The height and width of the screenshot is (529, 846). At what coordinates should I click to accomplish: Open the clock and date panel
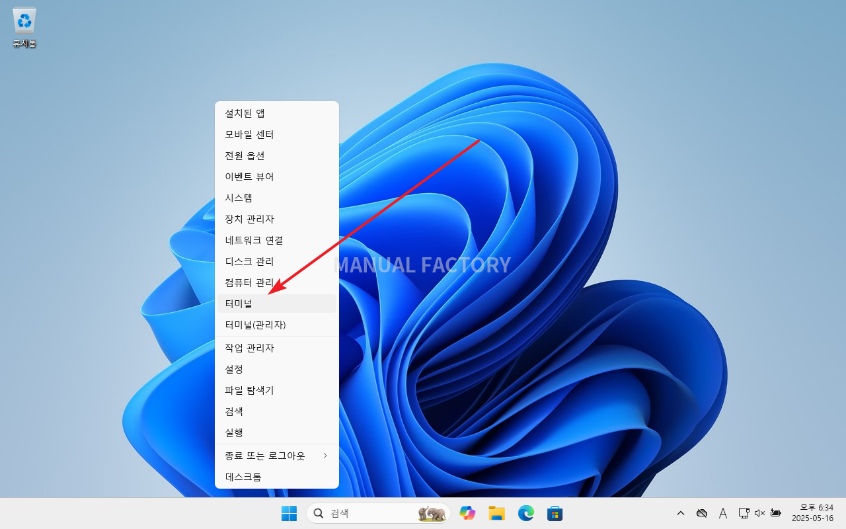click(812, 513)
